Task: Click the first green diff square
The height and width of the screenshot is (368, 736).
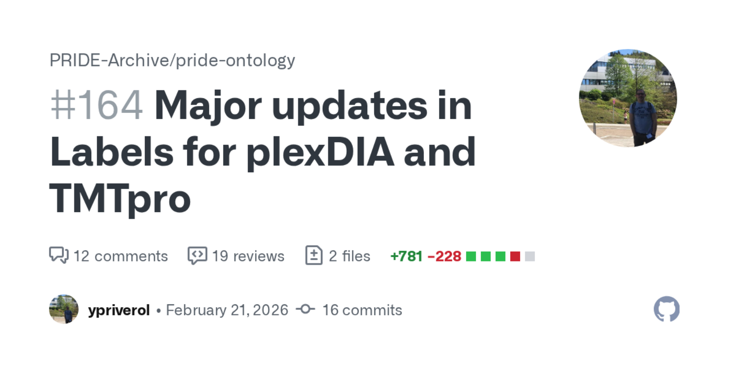Action: (471, 256)
